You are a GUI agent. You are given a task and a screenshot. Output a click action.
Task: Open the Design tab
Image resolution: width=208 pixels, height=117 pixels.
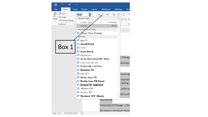(x=84, y=9)
